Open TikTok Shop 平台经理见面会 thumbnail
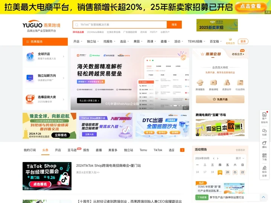271x203 pixels. click(47, 176)
